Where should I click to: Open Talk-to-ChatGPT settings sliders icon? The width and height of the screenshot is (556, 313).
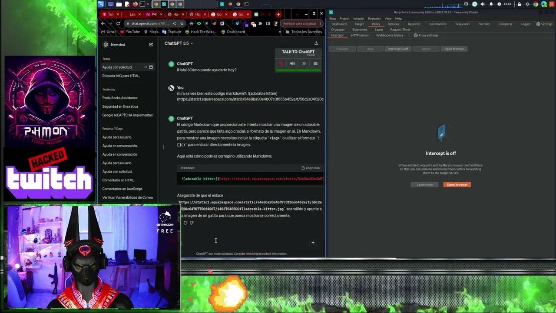pos(315,63)
